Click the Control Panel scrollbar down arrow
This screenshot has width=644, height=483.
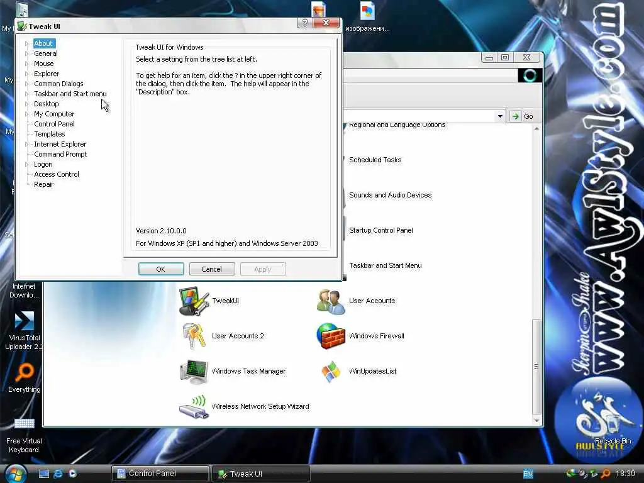click(536, 421)
